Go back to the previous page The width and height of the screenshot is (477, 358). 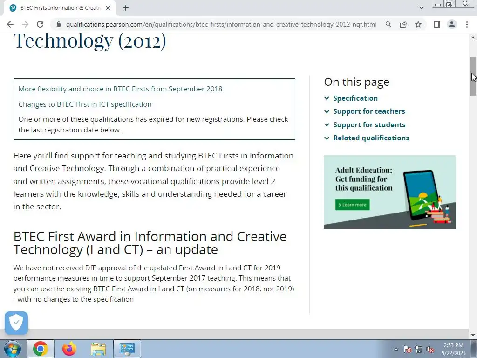tap(10, 24)
